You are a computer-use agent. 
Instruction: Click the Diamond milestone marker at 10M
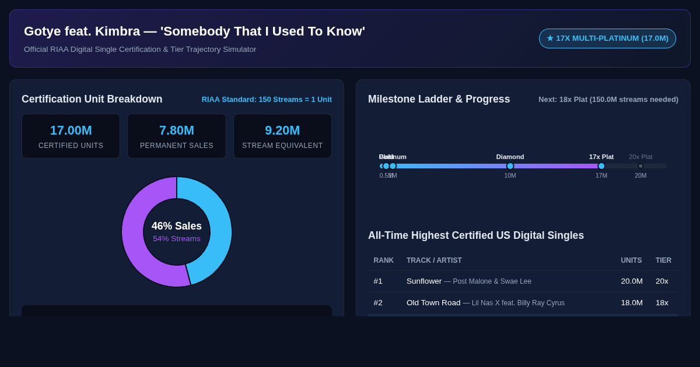[x=510, y=166]
